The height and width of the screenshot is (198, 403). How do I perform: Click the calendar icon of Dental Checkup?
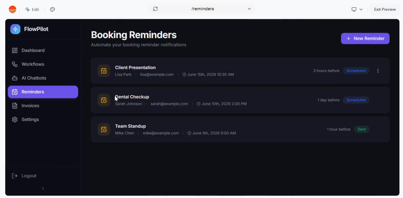coord(104,100)
